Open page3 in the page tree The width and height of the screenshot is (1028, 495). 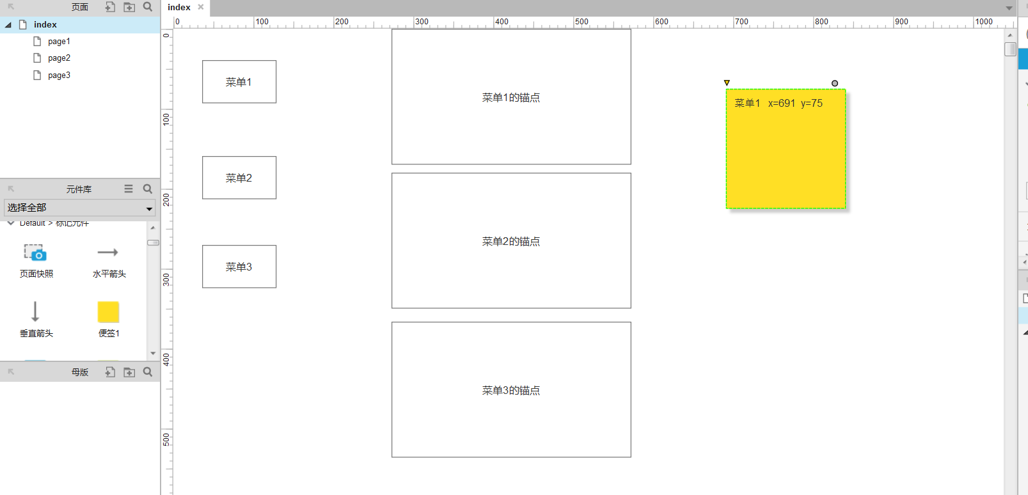coord(59,75)
